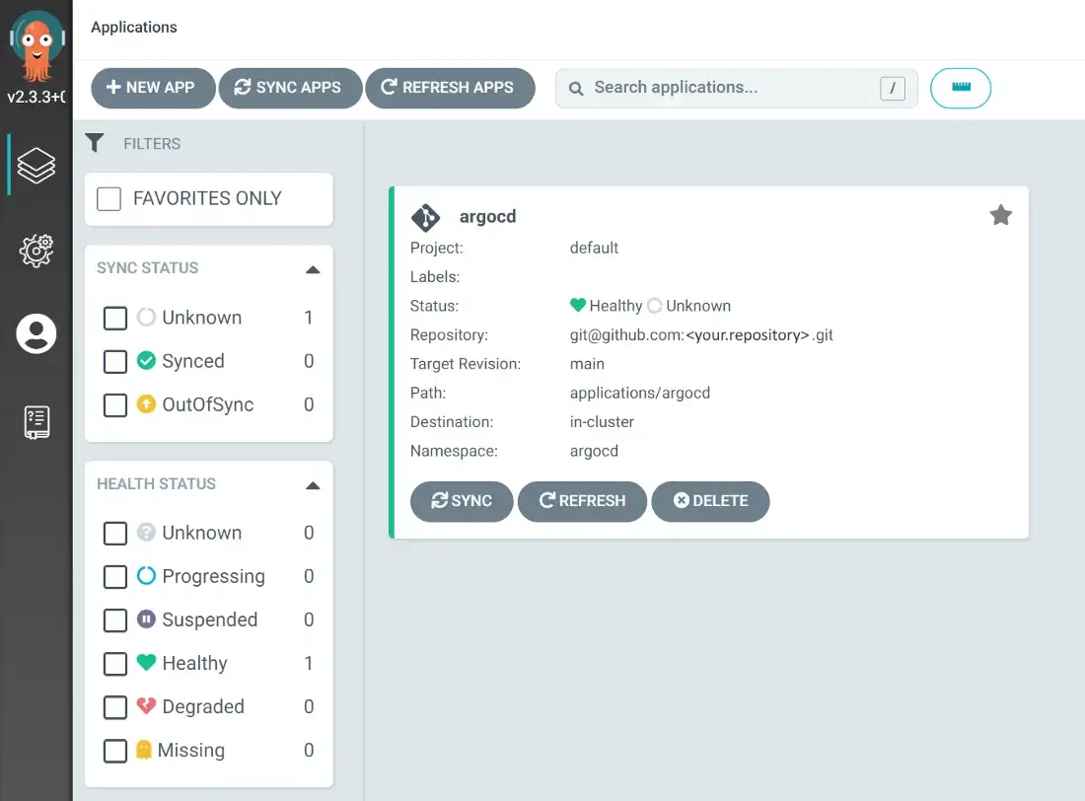Click the green Healthy heart icon on argocd card
Viewport: 1085px width, 801px height.
pyautogui.click(x=578, y=305)
